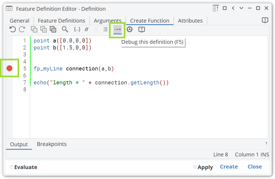
Task: Toggle INS insert mode indicator
Action: (x=265, y=155)
